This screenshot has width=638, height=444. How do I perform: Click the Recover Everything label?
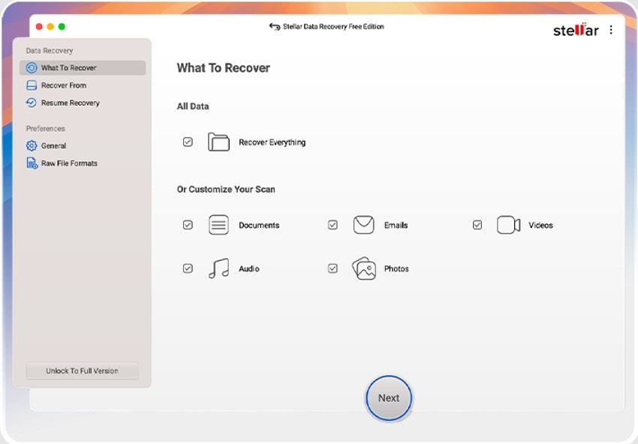[x=272, y=142]
